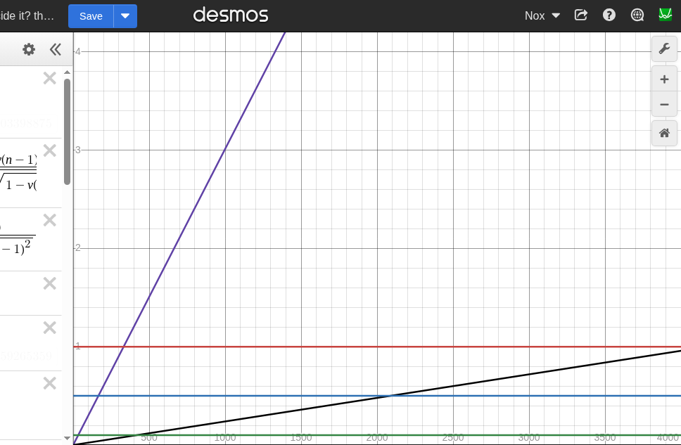The height and width of the screenshot is (445, 681).
Task: Open the Nox account menu
Action: 542,15
